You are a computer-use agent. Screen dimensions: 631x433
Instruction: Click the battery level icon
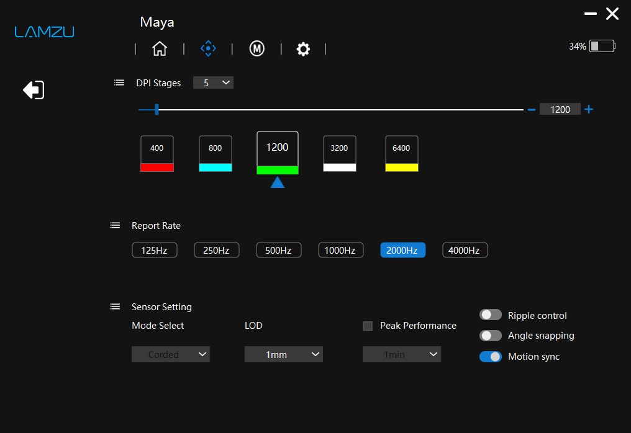602,46
